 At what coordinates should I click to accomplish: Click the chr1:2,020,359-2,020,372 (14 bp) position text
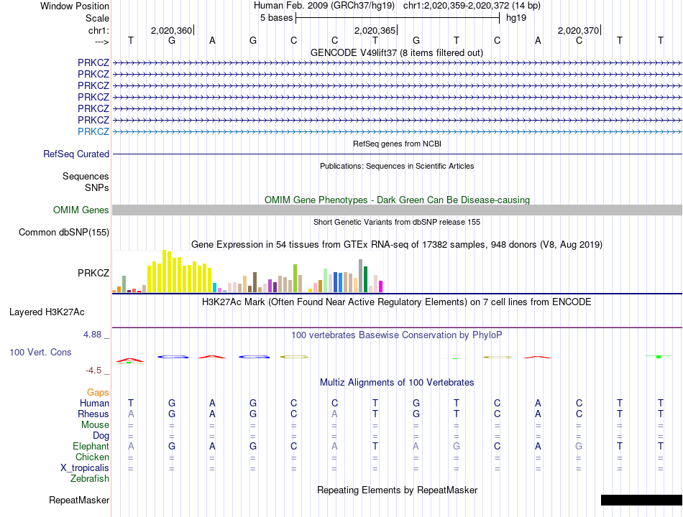click(x=472, y=6)
